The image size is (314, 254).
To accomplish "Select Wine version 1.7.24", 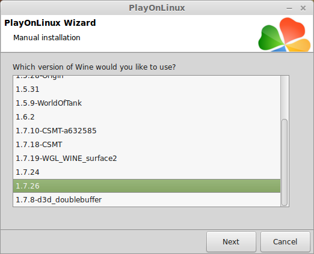I will point(147,172).
